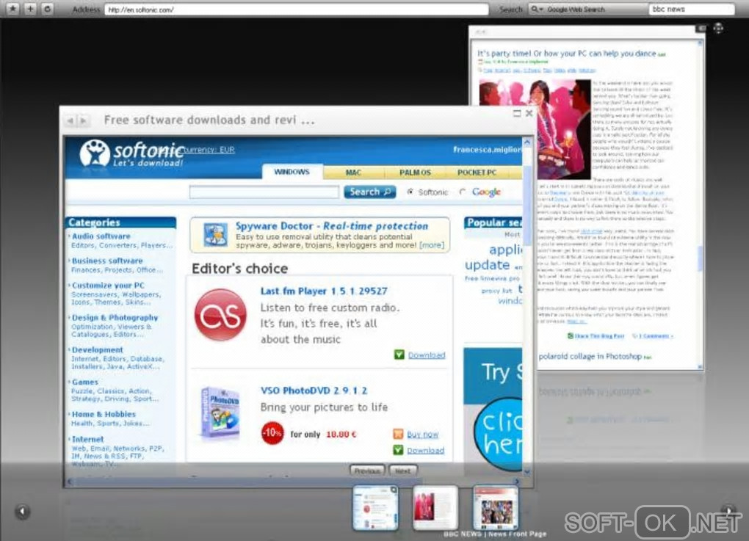Maximize the Softonic page window

point(516,113)
